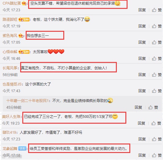The width and height of the screenshot is (163, 160).
Task: Open the profile of user 紫色海风
Action: pyautogui.click(x=10, y=36)
